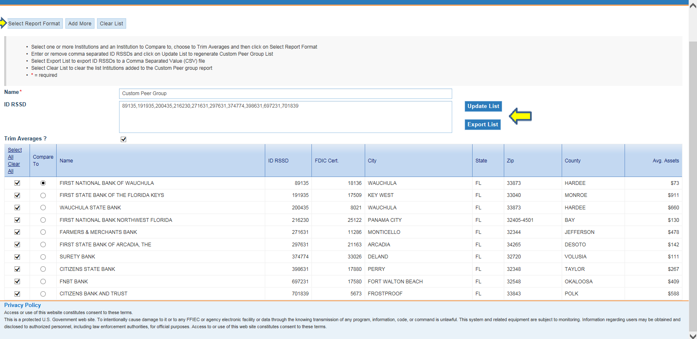Screen dimensions: 697x339
Task: Uncheck the FIRST NATIONAL BANK OF WAUCHULA checkbox
Action: pyautogui.click(x=17, y=183)
